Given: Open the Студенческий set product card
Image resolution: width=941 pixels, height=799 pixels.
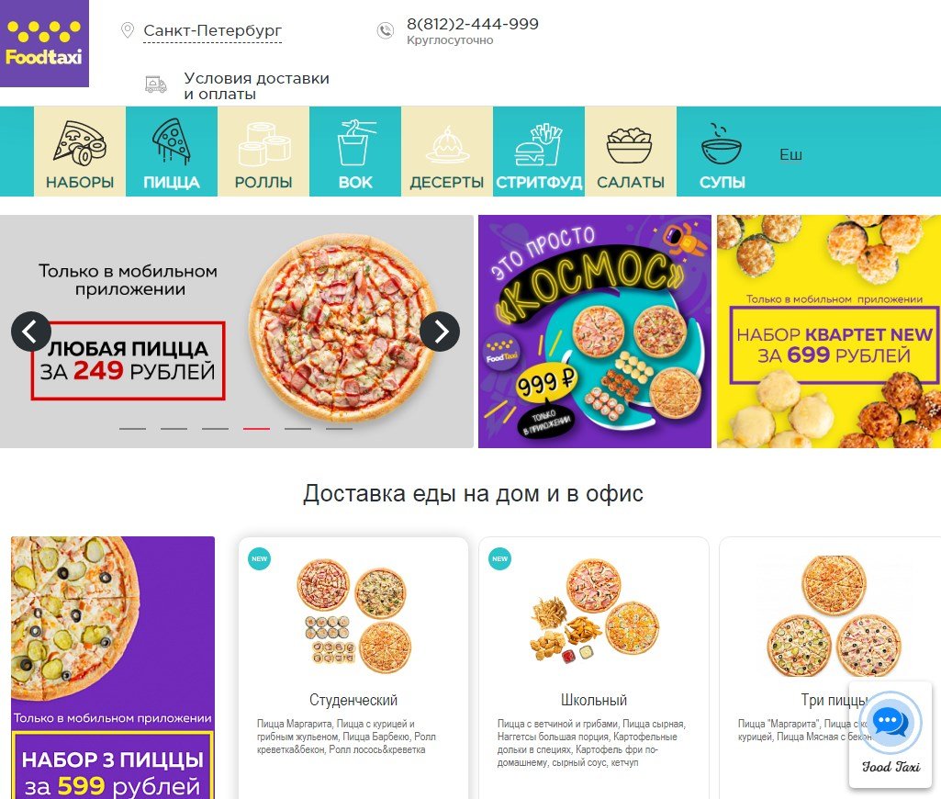Looking at the screenshot, I should click(353, 668).
